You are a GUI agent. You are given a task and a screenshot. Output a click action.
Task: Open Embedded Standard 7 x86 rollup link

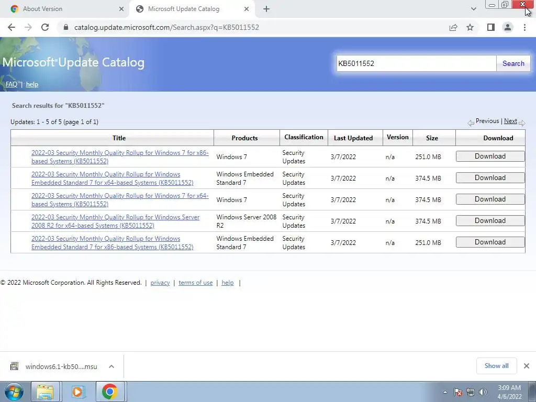pos(112,243)
